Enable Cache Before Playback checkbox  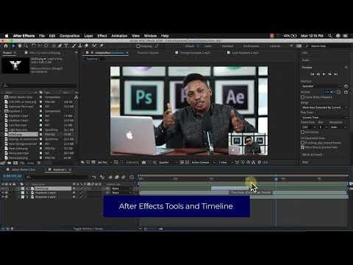303,97
